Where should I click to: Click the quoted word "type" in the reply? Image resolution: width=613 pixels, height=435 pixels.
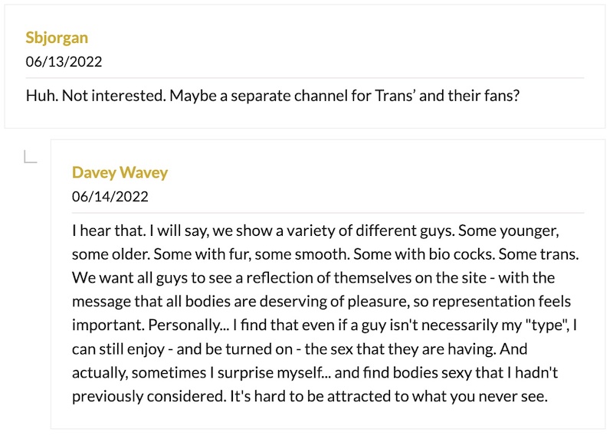[x=544, y=325]
